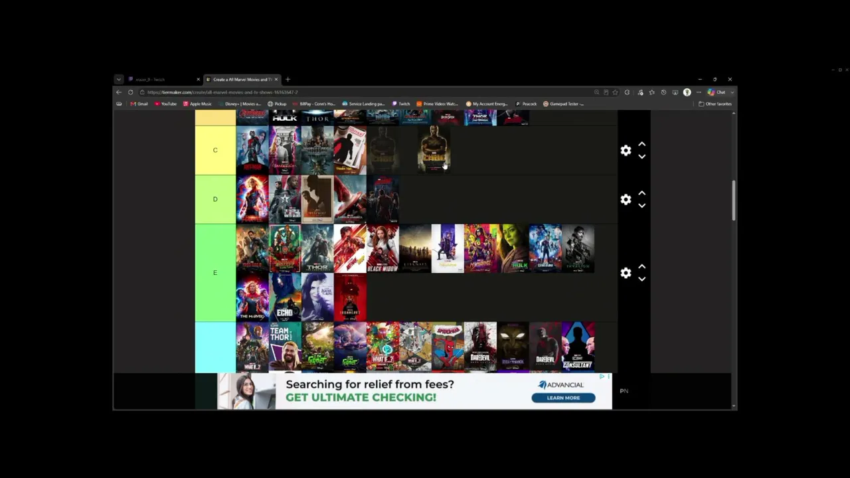Click the page vertical scrollbar thumb
The height and width of the screenshot is (478, 850).
(x=734, y=200)
